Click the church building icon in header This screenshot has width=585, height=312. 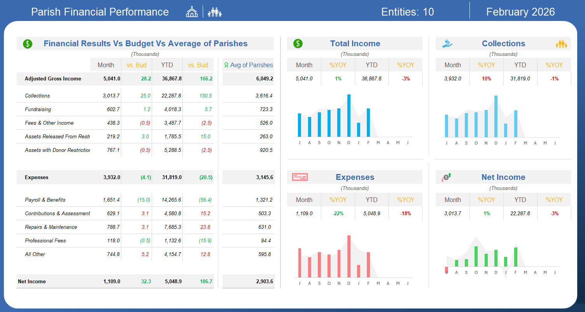pyautogui.click(x=192, y=12)
